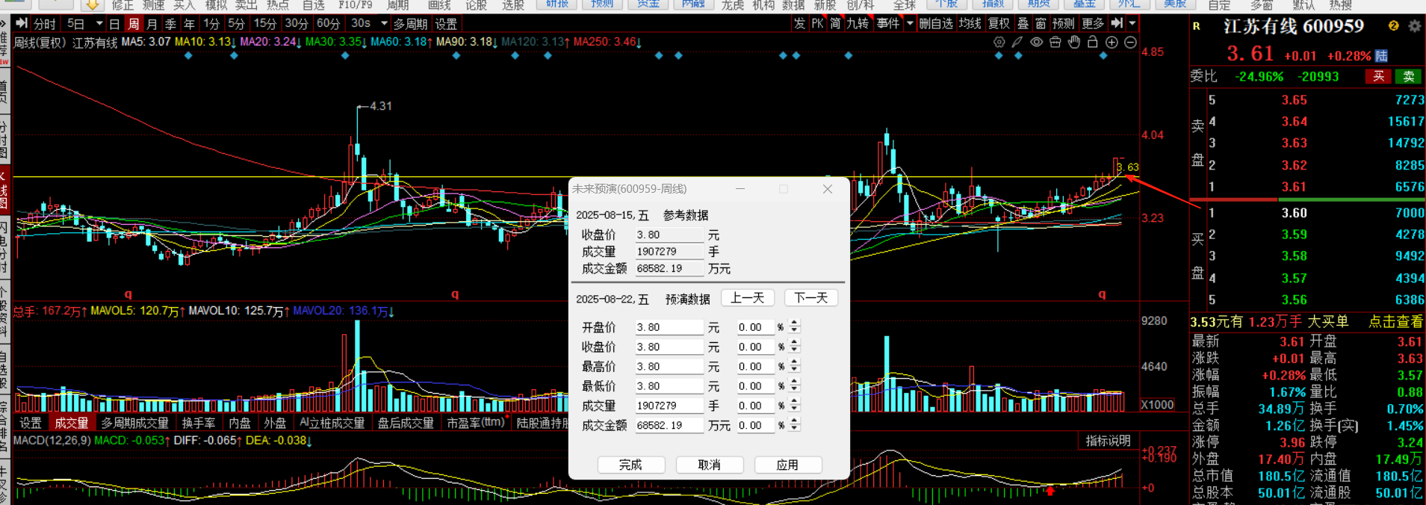Click 删自选 to remove from watchlist

(x=936, y=23)
